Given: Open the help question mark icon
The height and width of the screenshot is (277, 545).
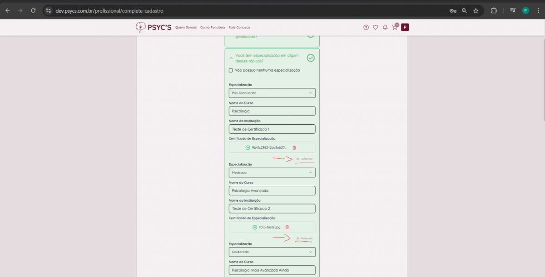Looking at the screenshot, I should tap(366, 27).
